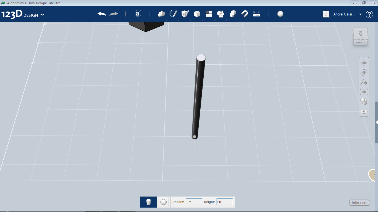Open the visual style options
Screen dimensions: 378x212
[x=364, y=102]
